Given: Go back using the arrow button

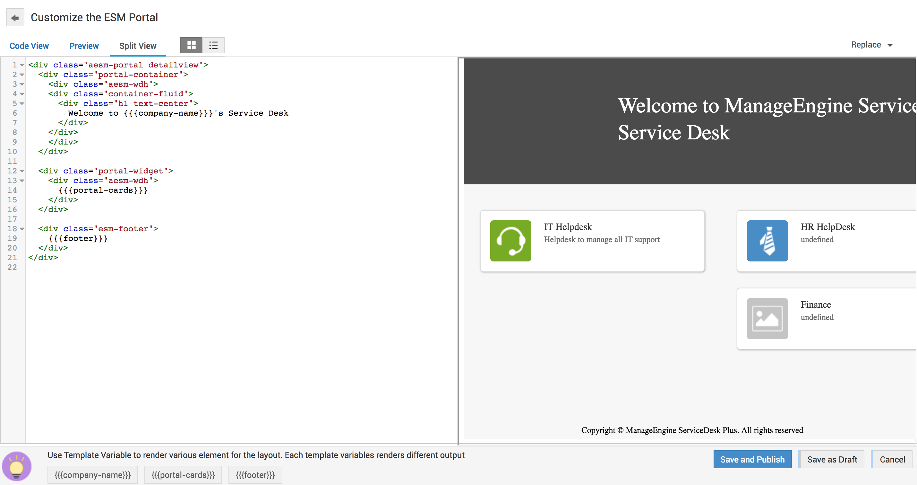Looking at the screenshot, I should 15,17.
